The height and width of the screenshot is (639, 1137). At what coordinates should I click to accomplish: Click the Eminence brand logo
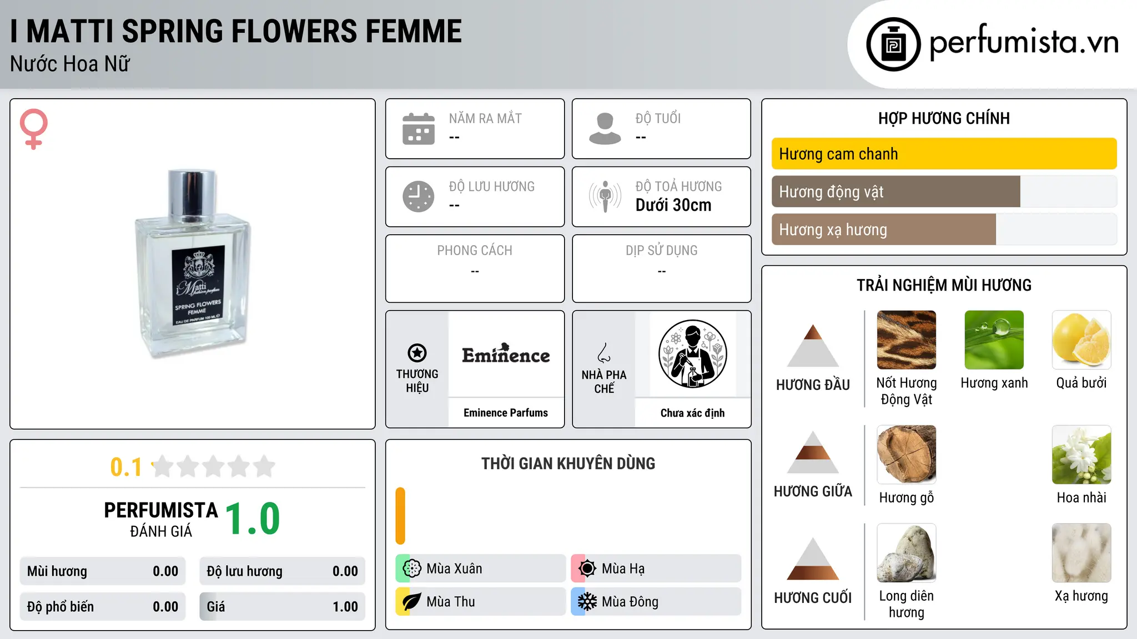506,354
